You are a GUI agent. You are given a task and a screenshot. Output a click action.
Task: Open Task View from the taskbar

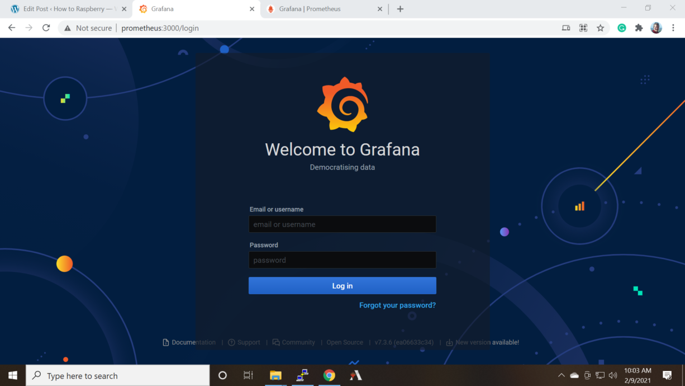point(248,375)
